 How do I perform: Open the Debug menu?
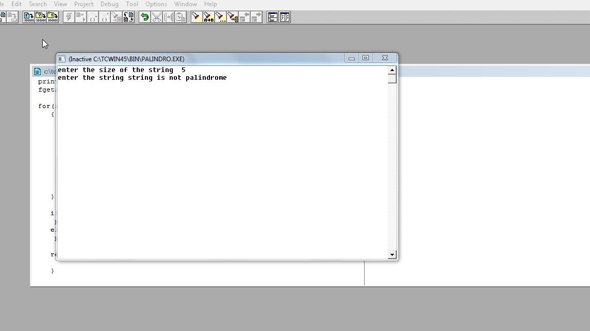(109, 4)
